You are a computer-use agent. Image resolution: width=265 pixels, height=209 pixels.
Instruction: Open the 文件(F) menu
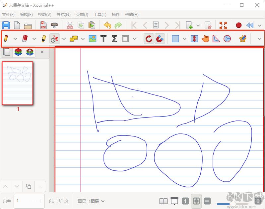8,15
